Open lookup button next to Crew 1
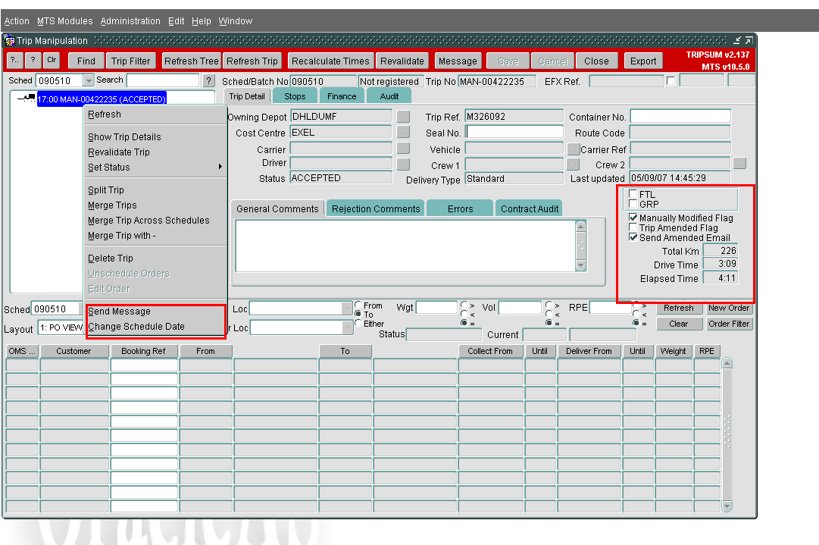Image resolution: width=819 pixels, height=545 pixels. click(x=573, y=164)
